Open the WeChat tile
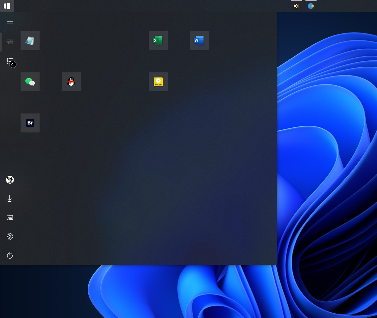 (x=30, y=82)
